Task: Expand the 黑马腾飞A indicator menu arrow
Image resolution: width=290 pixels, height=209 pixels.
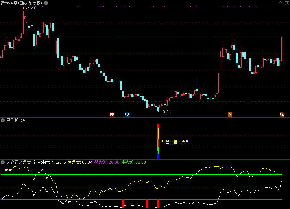Action: (3, 120)
